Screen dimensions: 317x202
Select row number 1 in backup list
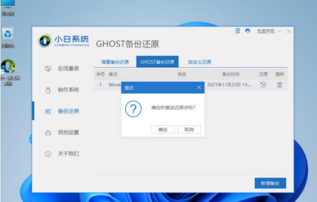click(100, 85)
